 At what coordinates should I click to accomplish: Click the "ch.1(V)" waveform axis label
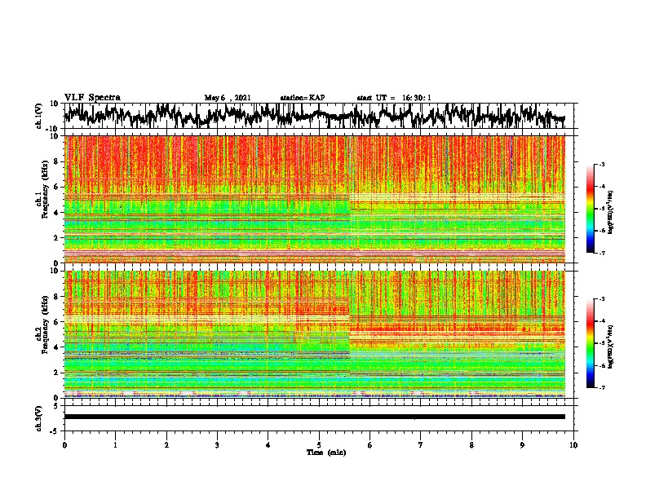click(39, 115)
